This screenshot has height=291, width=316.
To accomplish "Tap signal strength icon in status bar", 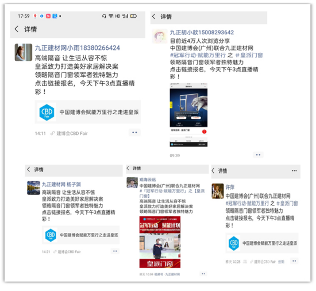I will point(125,16).
